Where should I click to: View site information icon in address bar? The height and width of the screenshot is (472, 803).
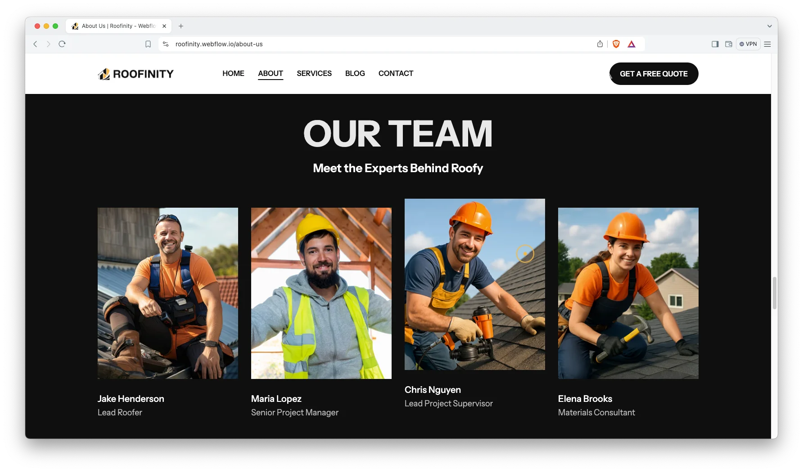pyautogui.click(x=166, y=44)
